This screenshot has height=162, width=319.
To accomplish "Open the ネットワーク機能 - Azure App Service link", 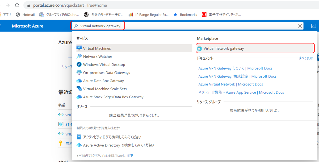I will (x=241, y=92).
